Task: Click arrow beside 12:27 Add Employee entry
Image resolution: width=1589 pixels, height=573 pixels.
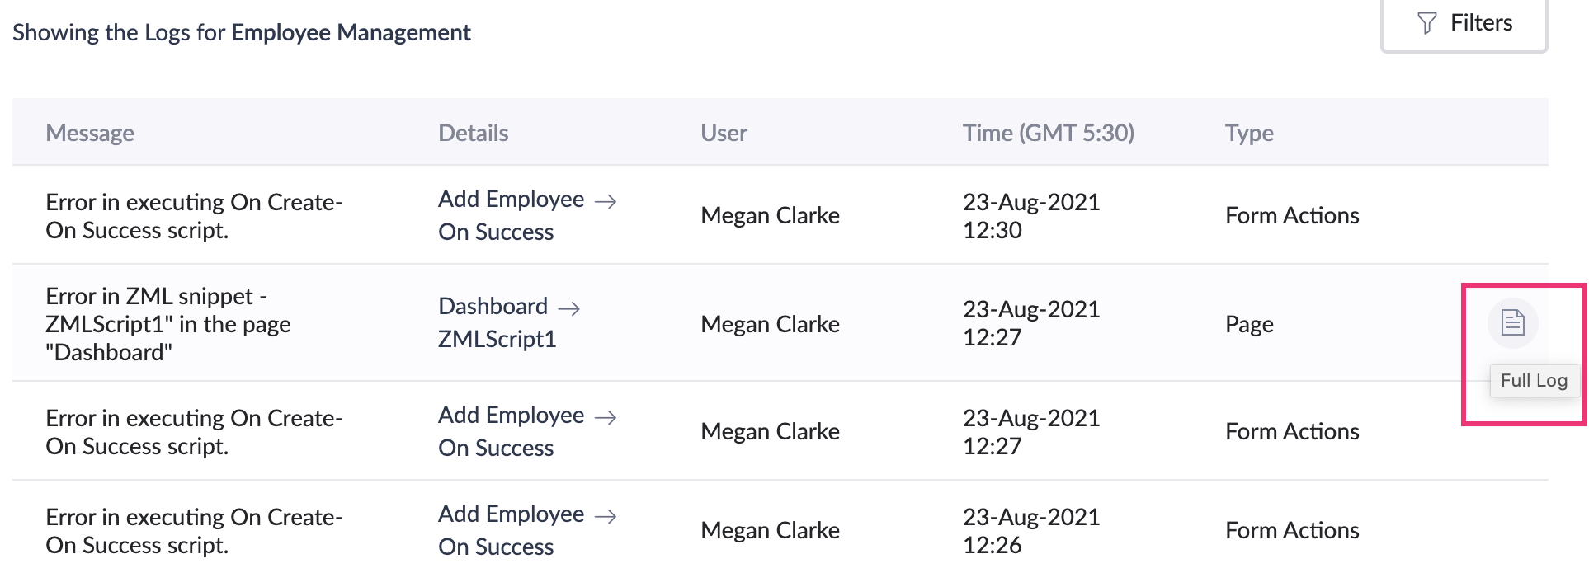Action: point(606,417)
